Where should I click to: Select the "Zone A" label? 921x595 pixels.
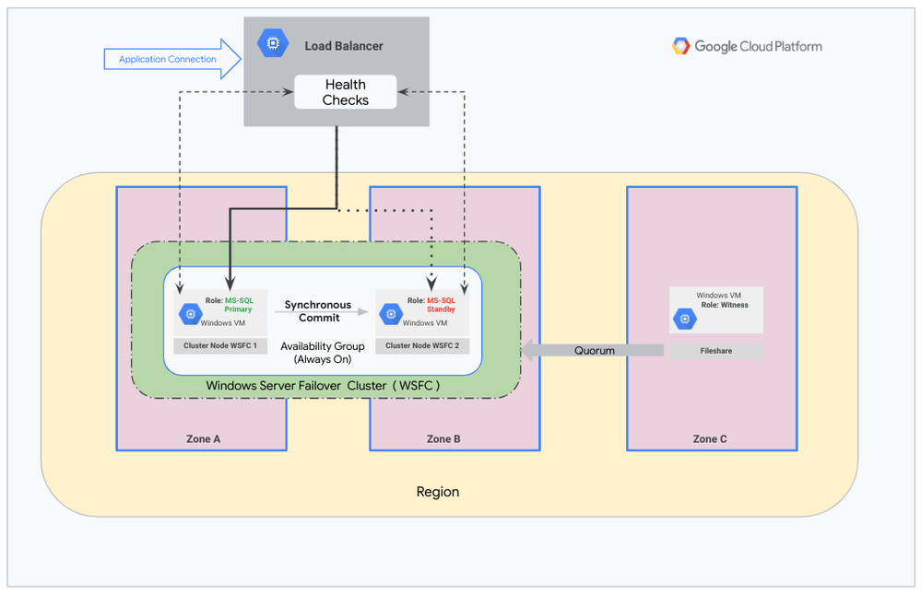coord(203,439)
